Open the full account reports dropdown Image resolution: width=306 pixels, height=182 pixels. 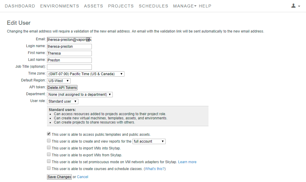[x=149, y=141]
